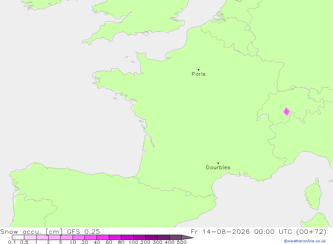Pick the white 0.1–0.5 cm legend swatch

click(18, 237)
